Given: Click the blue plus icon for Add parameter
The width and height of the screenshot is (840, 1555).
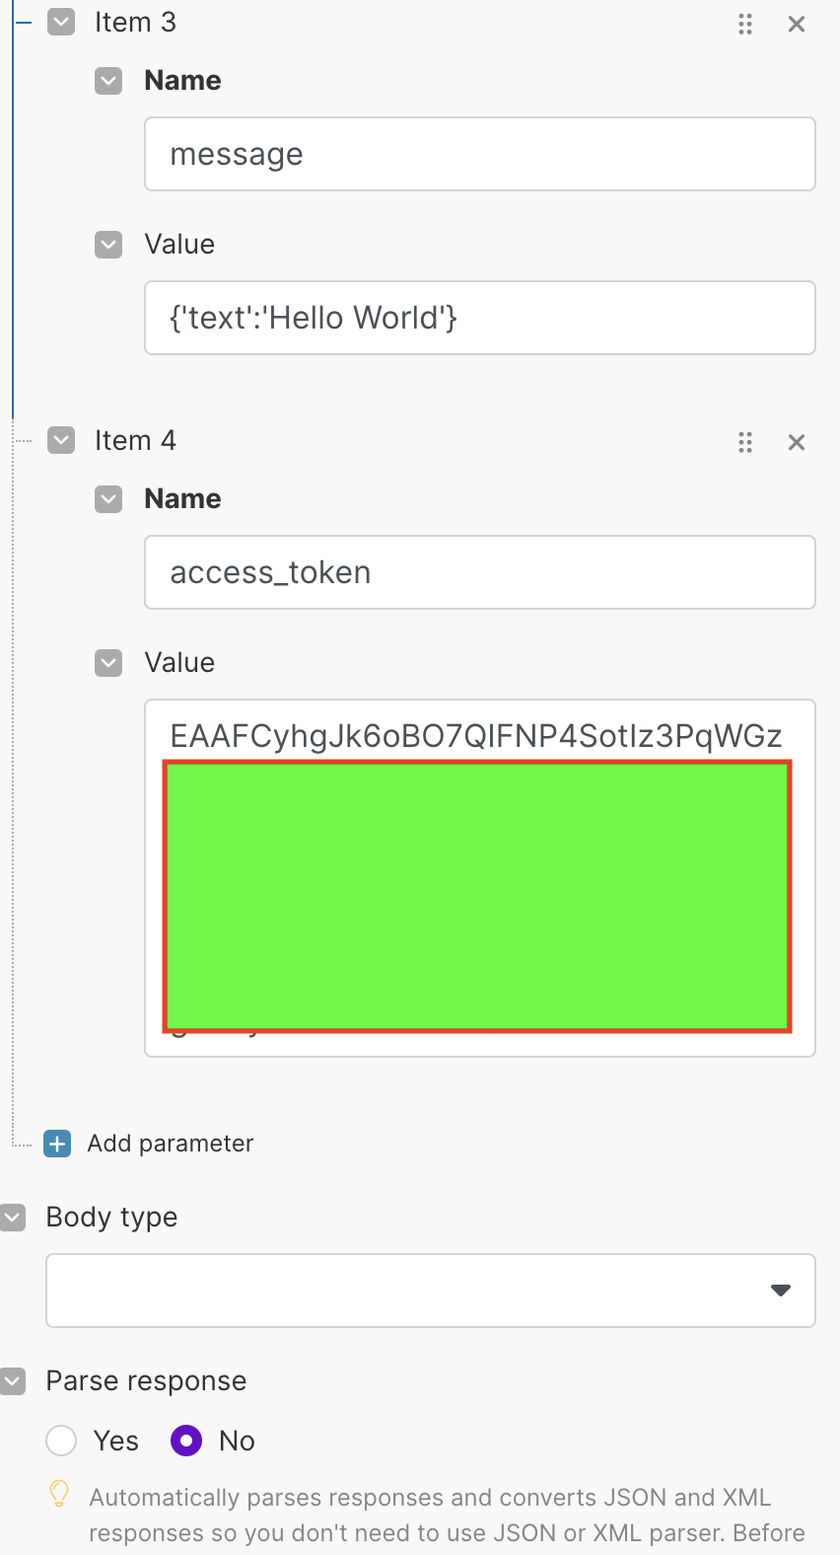Looking at the screenshot, I should (57, 1144).
